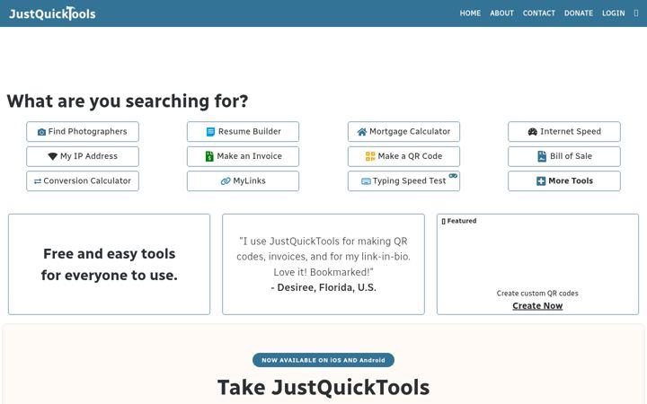Click the keyboard icon beside Typing Speed Test
This screenshot has height=404, width=647.
366,181
